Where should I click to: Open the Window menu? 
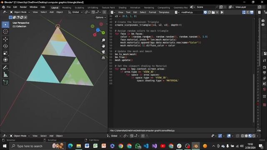[33, 7]
